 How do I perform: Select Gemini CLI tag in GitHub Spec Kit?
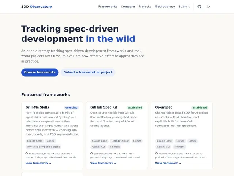click(x=98, y=147)
